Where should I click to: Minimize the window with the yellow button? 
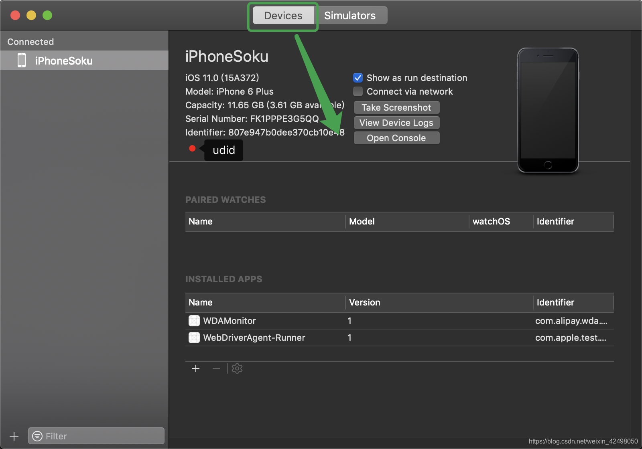coord(31,15)
